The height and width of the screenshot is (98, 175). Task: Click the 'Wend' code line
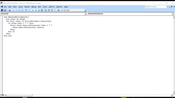[x=12, y=30]
